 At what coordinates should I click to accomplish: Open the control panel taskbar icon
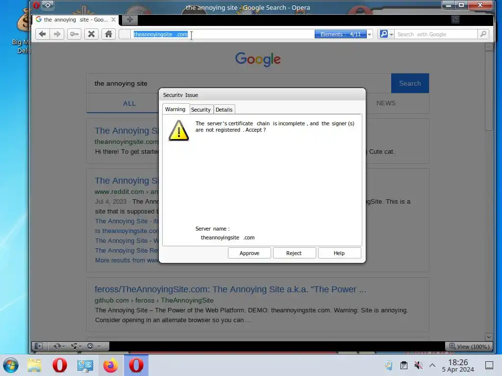pos(85,365)
